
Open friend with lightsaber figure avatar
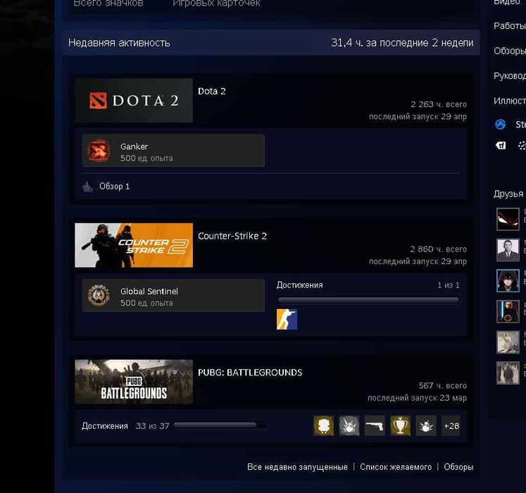(508, 311)
